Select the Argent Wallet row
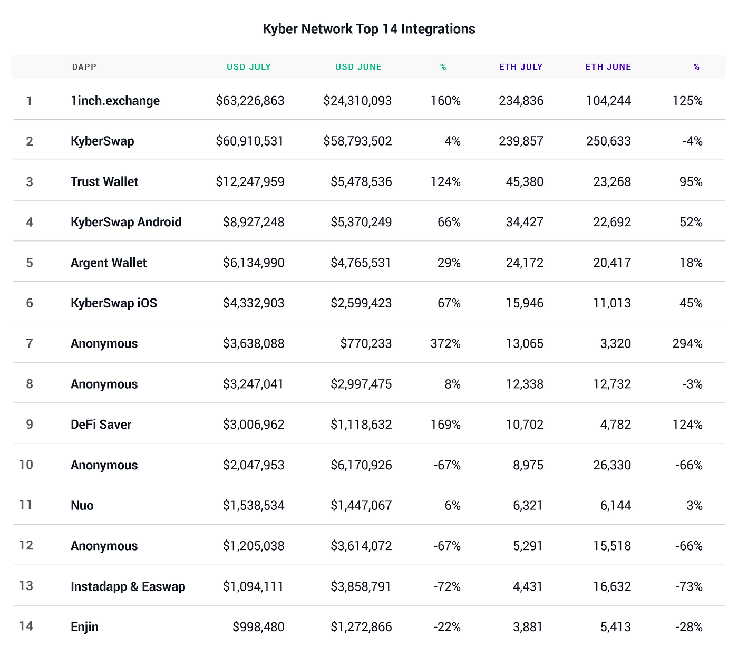This screenshot has height=656, width=738. click(369, 263)
